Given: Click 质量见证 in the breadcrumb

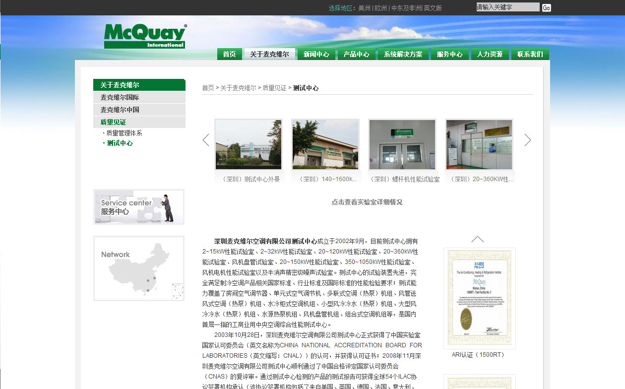Looking at the screenshot, I should [x=274, y=88].
